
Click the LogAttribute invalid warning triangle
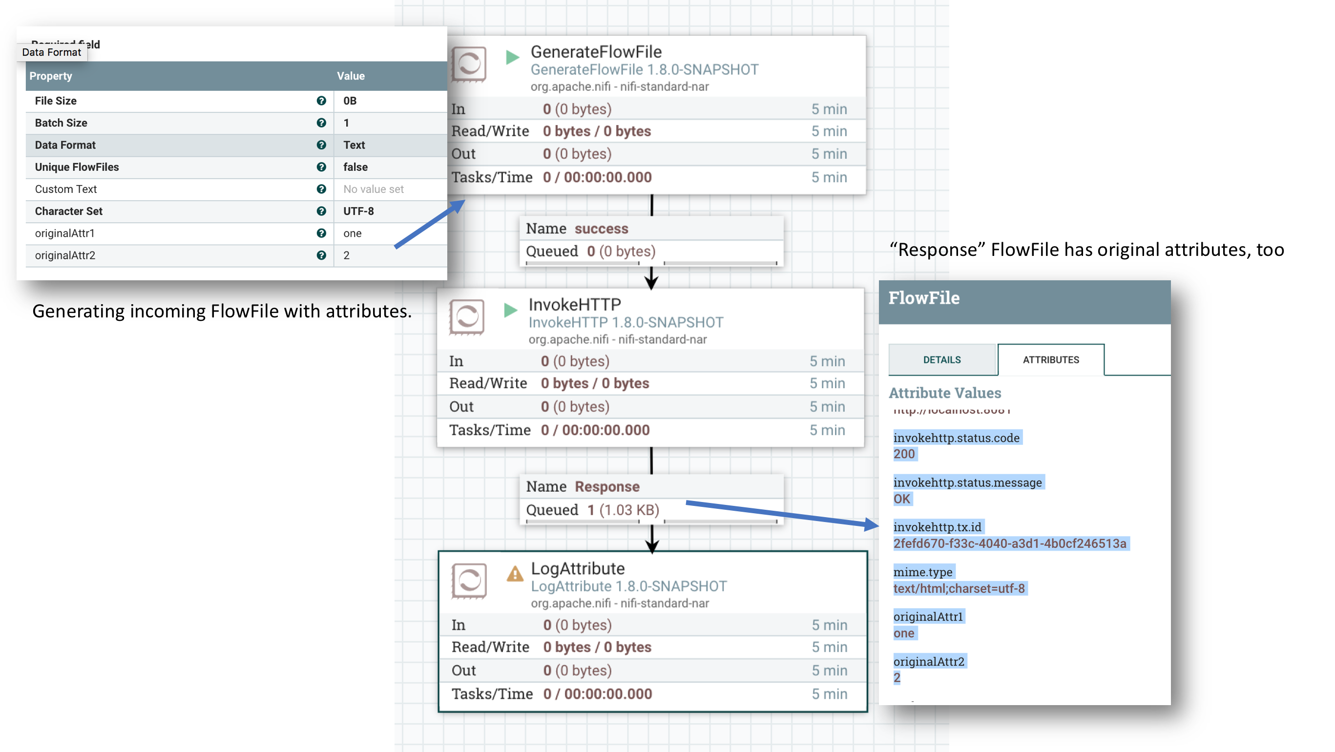515,574
